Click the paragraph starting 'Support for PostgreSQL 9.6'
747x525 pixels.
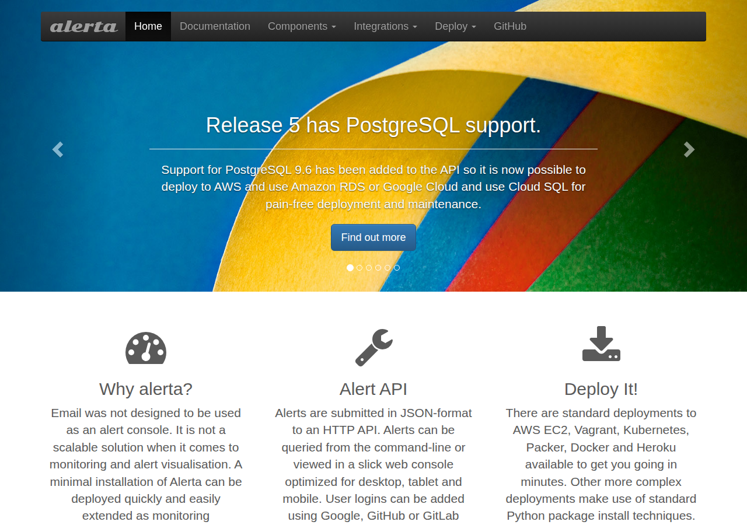click(373, 187)
